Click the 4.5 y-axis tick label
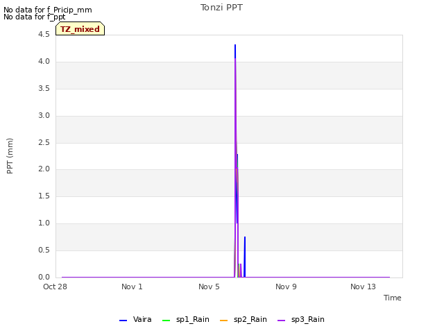 (x=44, y=34)
